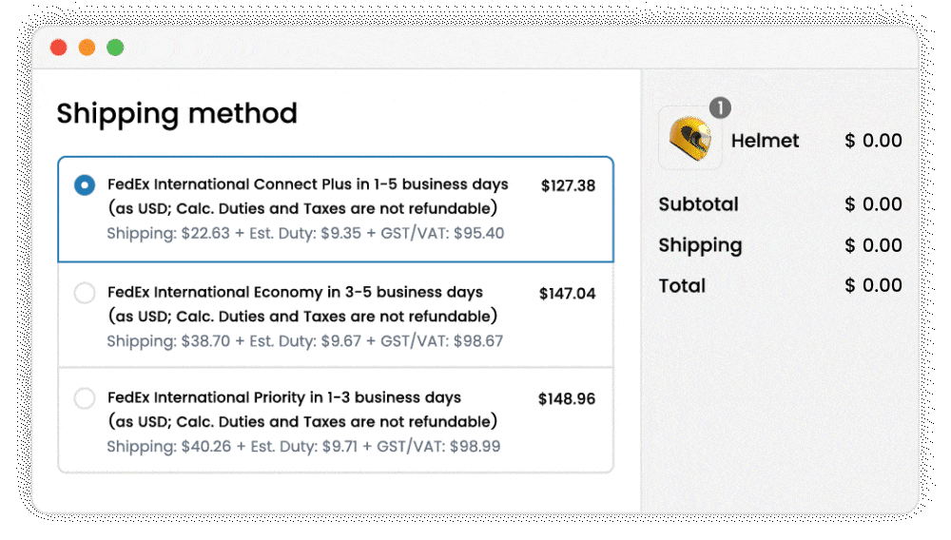
Task: Click the quantity badge on helmet
Action: click(720, 108)
